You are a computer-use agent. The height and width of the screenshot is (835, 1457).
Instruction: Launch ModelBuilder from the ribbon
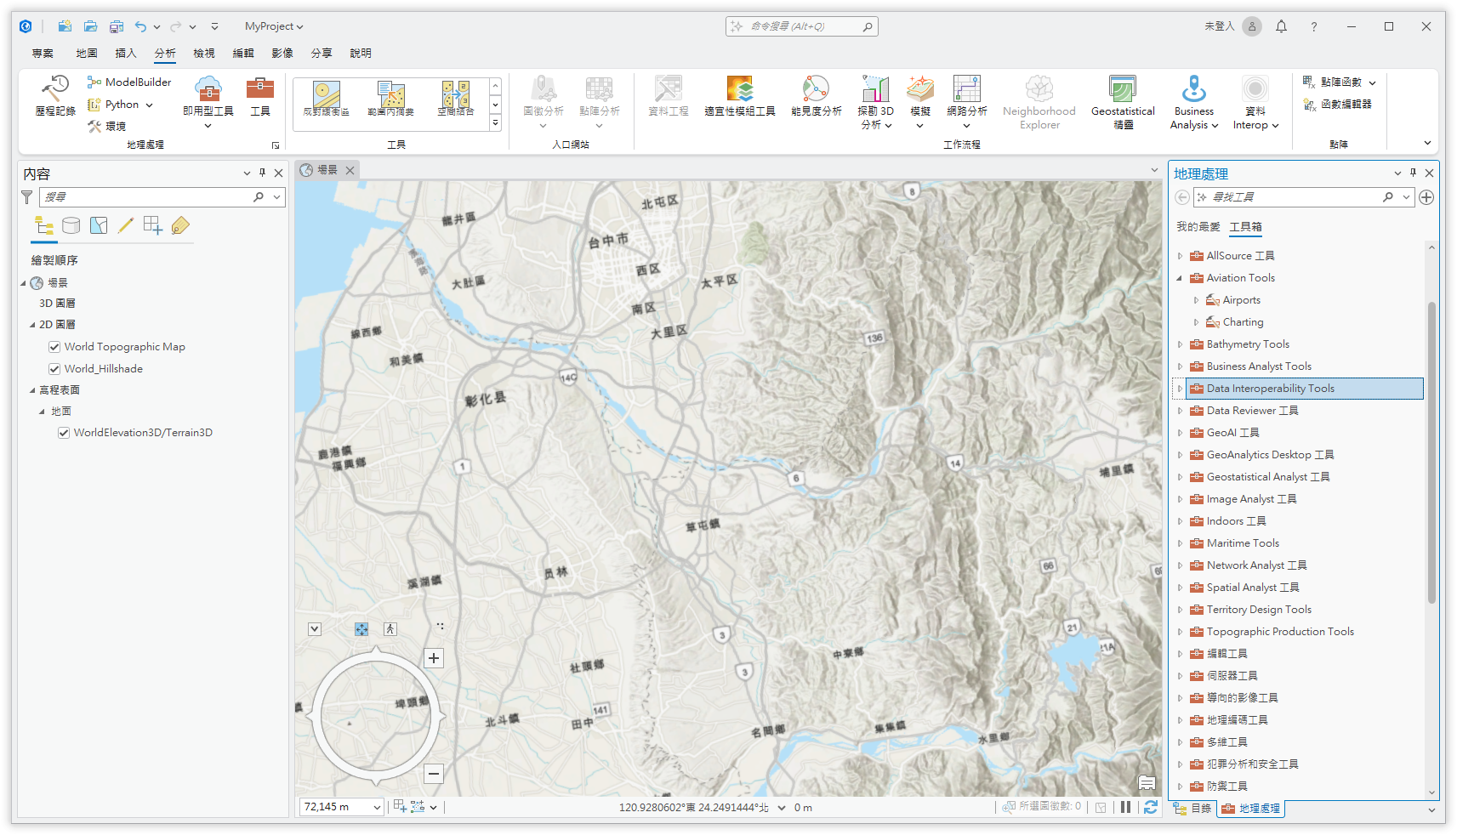(129, 82)
